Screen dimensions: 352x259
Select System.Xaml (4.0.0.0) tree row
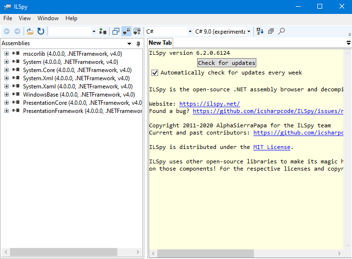pos(78,86)
